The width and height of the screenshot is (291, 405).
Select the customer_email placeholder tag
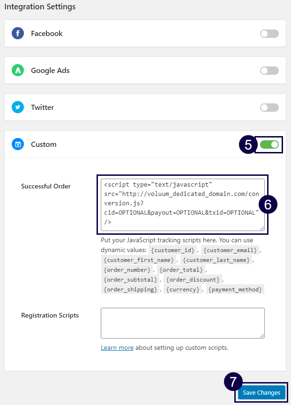tap(230, 250)
